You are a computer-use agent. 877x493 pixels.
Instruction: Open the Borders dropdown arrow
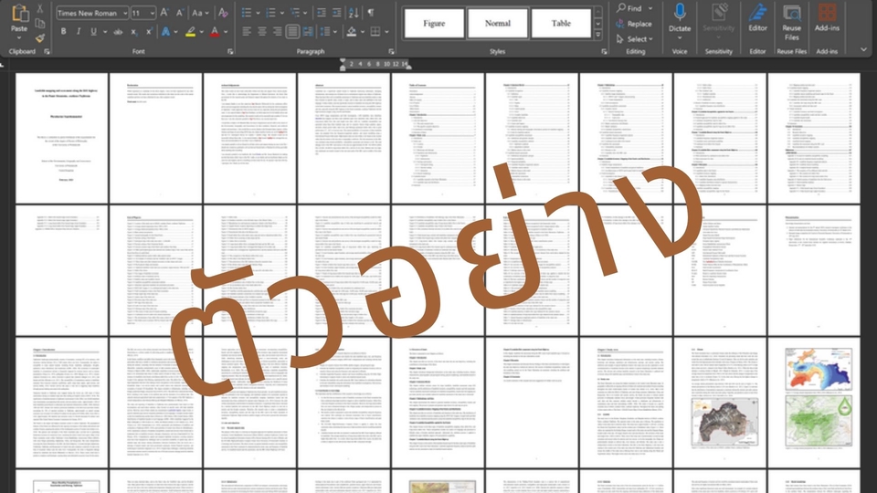tap(386, 32)
